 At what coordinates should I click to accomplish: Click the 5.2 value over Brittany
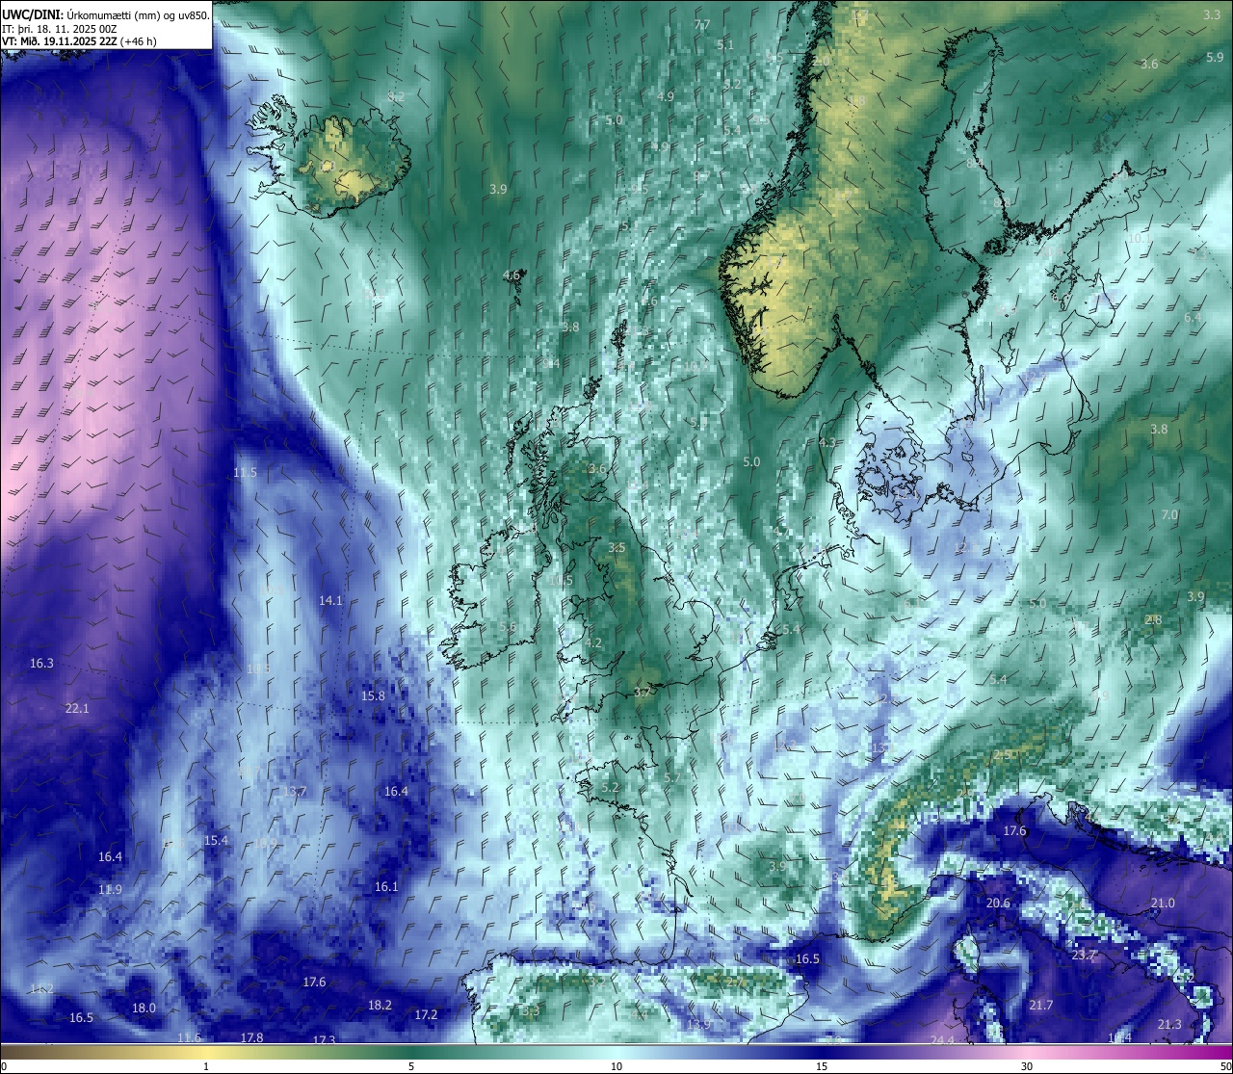(x=610, y=787)
